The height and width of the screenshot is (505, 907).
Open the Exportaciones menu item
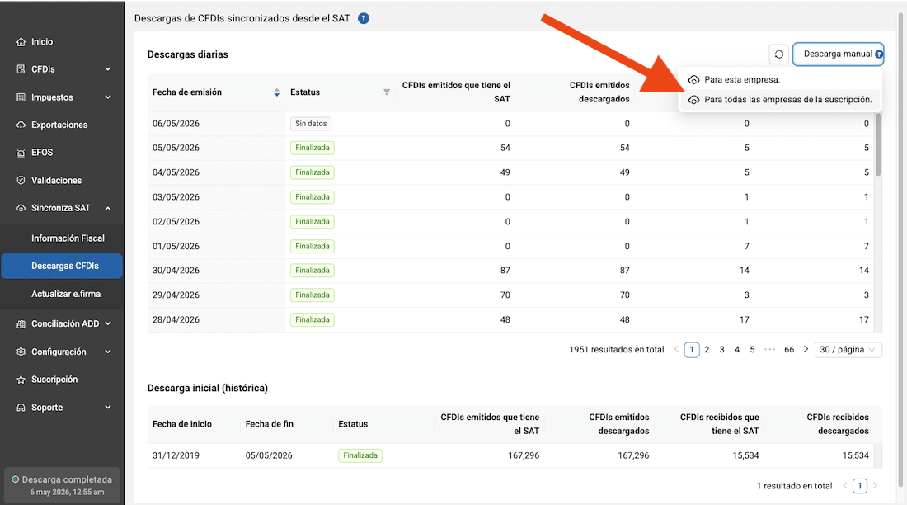[x=59, y=125]
